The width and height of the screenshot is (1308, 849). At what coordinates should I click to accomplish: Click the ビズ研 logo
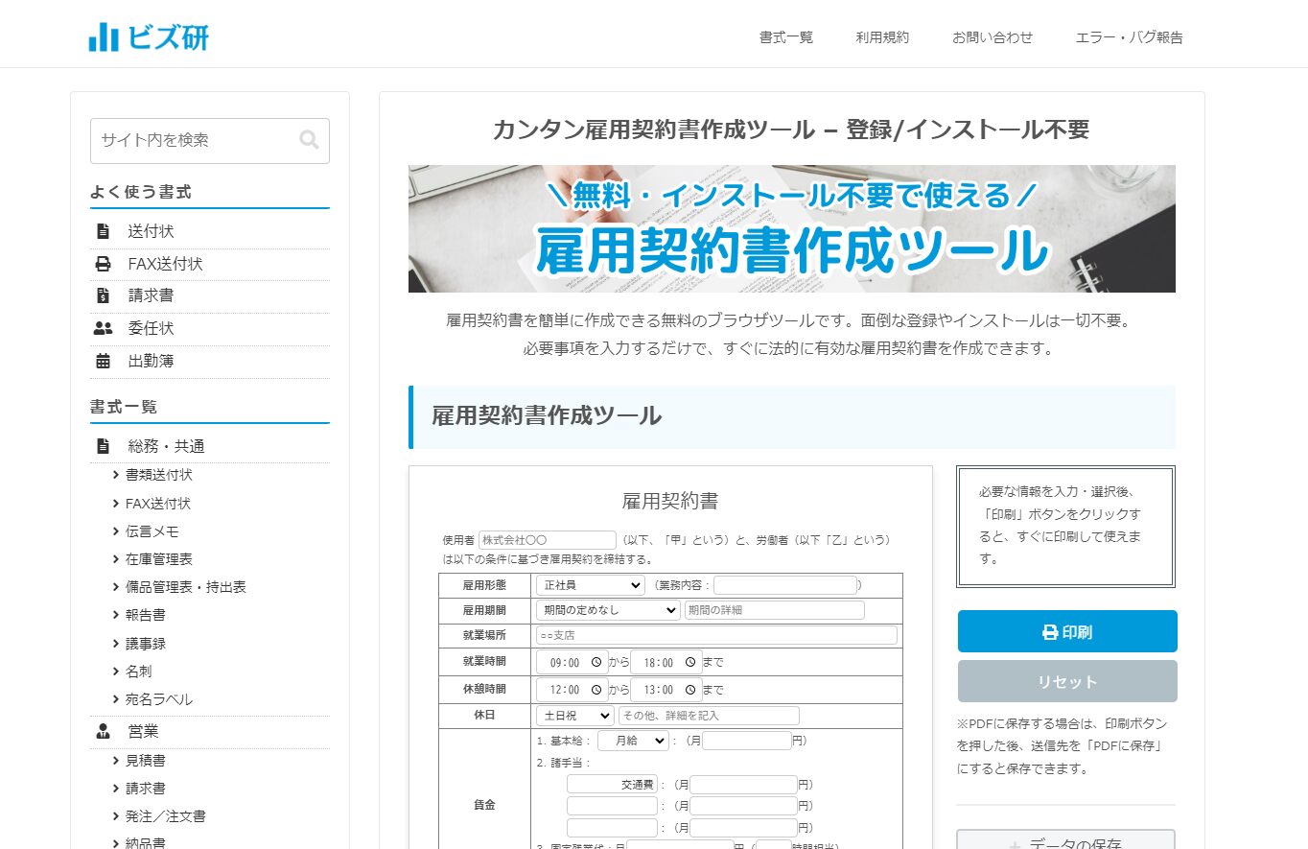(x=149, y=36)
